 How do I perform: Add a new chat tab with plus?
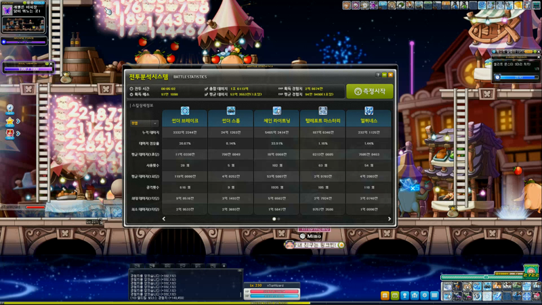224,266
